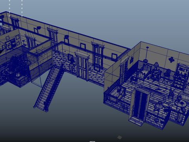Select the bookshelf against the right room's back wall
This screenshot has width=189, height=142.
181,76
